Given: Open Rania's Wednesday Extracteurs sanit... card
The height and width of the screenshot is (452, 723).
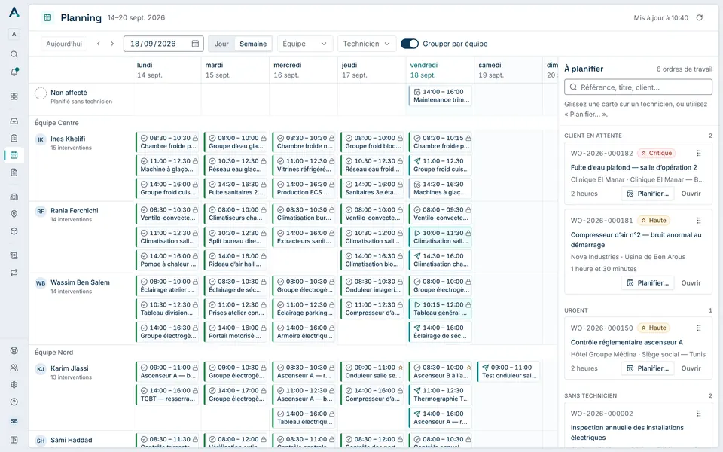Looking at the screenshot, I should click(304, 237).
